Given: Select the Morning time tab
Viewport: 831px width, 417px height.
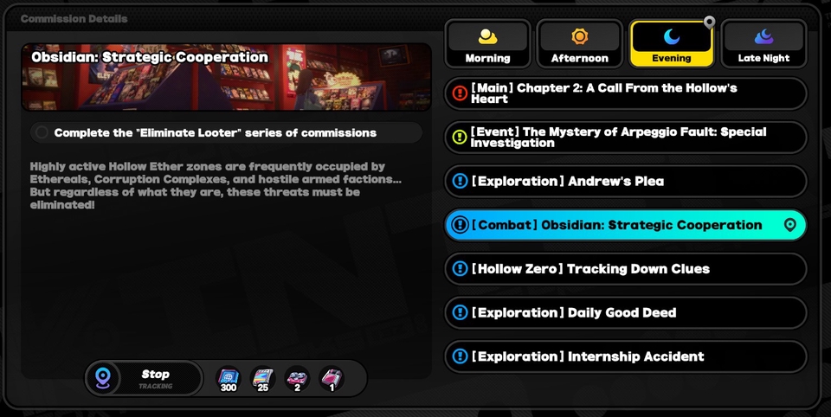Looking at the screenshot, I should point(487,44).
